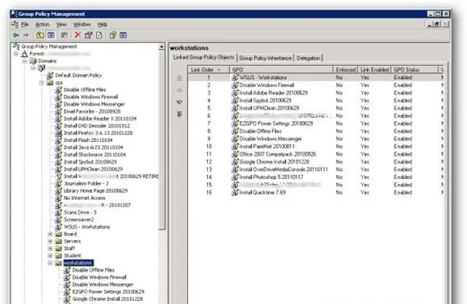467x304 pixels.
Task: Select Install Firefox 3.6.13 20101228 in tree
Action: pos(98,133)
